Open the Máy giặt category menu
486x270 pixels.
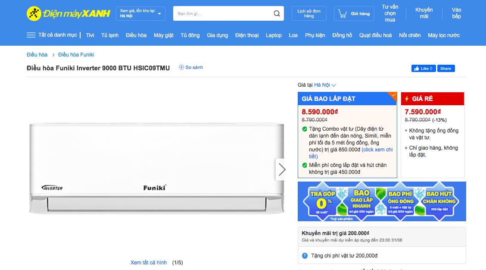164,35
